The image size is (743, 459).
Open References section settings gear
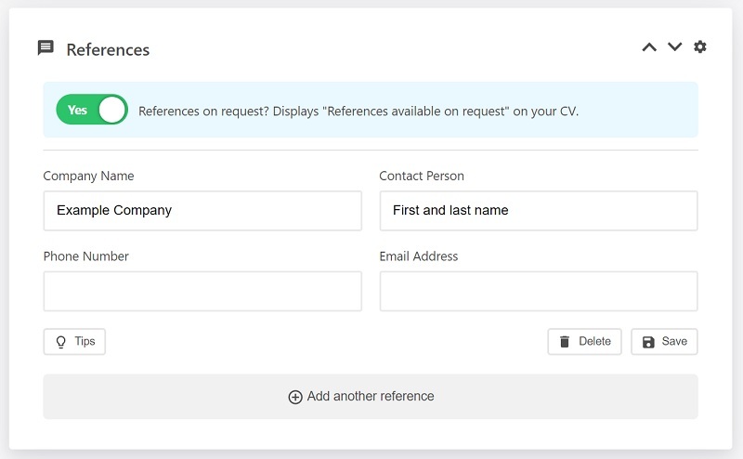tap(700, 46)
